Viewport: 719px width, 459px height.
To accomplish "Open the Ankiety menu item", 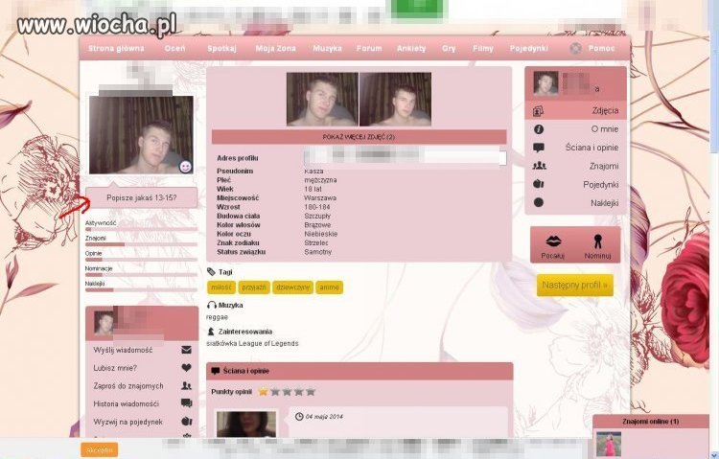I will [411, 48].
